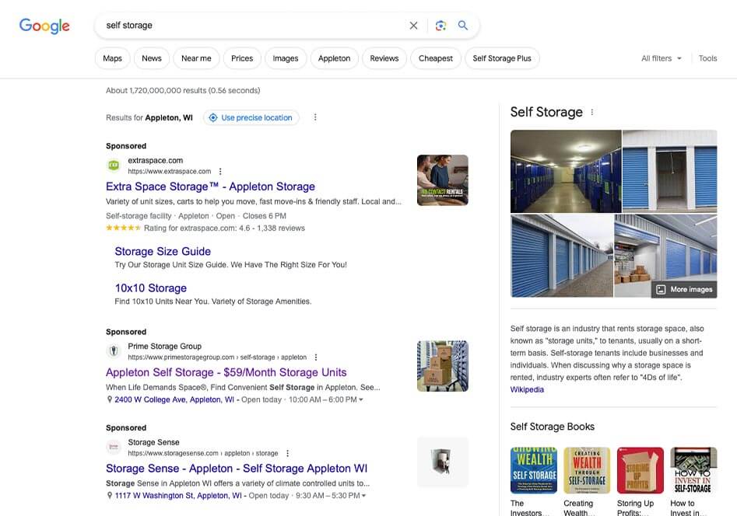
Task: Select the Maps filter tab
Action: pos(112,58)
